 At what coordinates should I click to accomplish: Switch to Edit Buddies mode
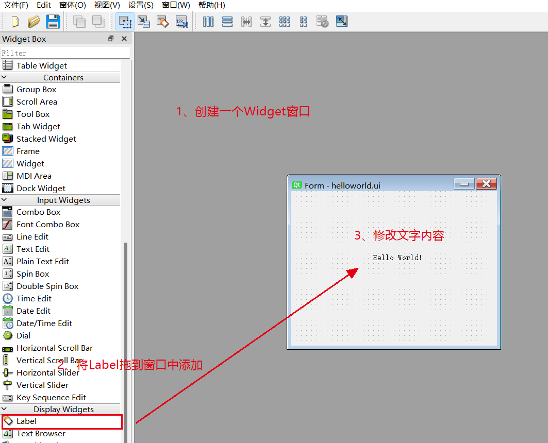click(163, 22)
